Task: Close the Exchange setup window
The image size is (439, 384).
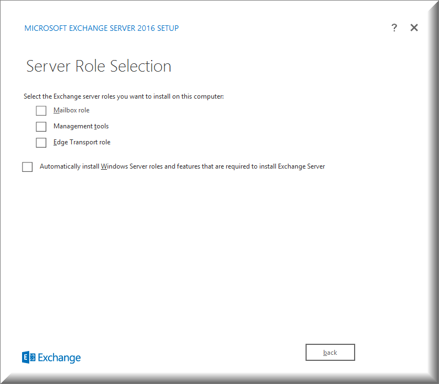Action: click(414, 28)
